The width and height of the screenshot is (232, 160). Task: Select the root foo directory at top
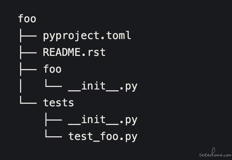(27, 19)
